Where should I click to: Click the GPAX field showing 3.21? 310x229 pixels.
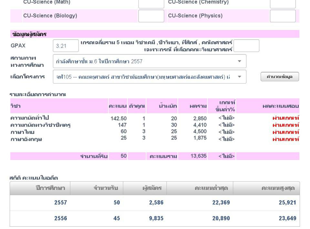[x=66, y=46]
